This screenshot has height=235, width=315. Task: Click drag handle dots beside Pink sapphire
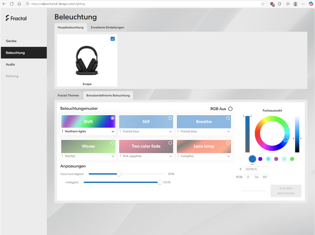120,156
